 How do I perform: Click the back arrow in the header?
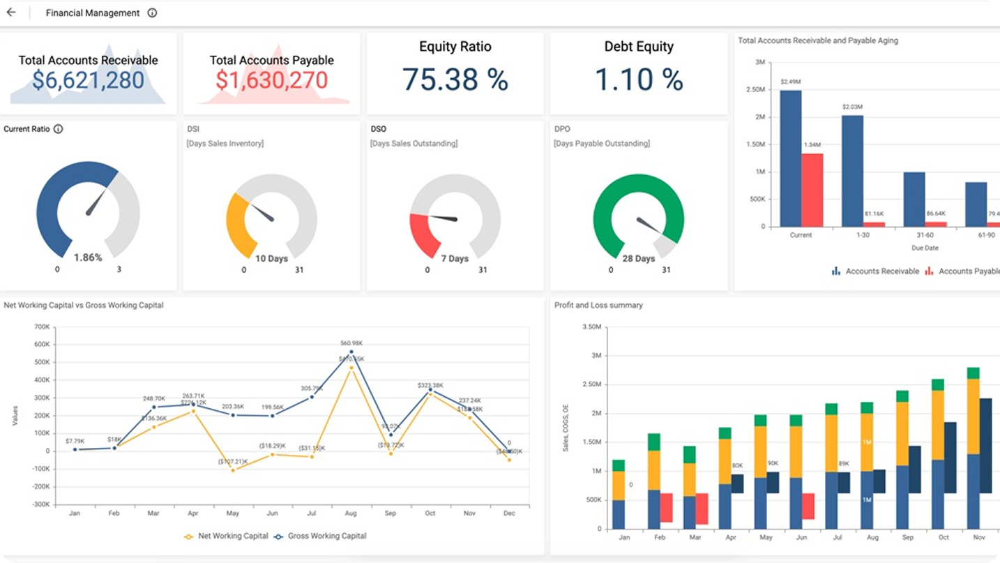11,13
